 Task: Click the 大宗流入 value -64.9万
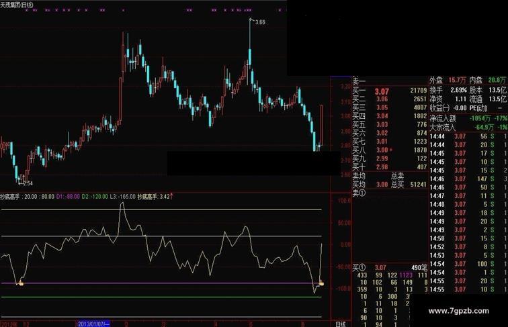coord(484,127)
